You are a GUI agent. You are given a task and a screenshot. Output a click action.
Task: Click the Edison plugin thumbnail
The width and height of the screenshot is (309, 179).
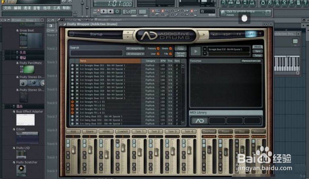pyautogui.click(x=27, y=138)
